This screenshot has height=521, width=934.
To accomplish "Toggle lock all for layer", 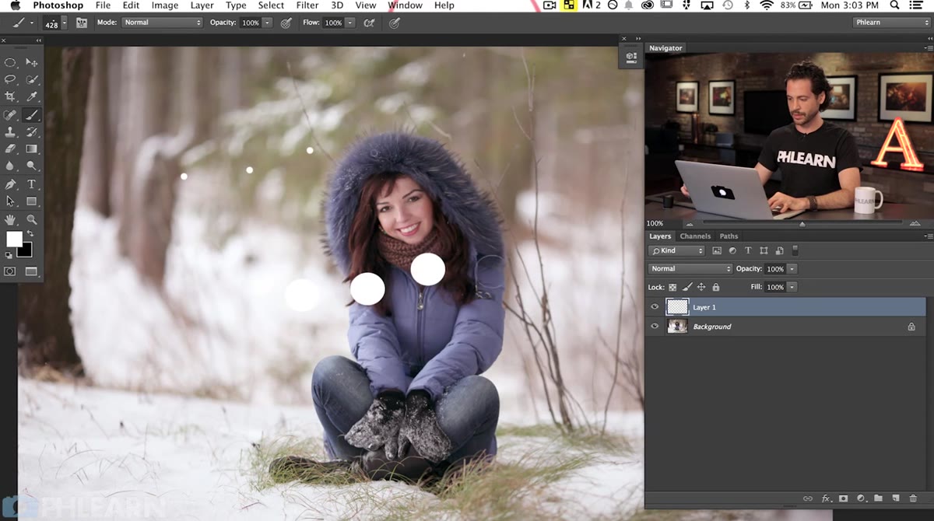I will (716, 287).
